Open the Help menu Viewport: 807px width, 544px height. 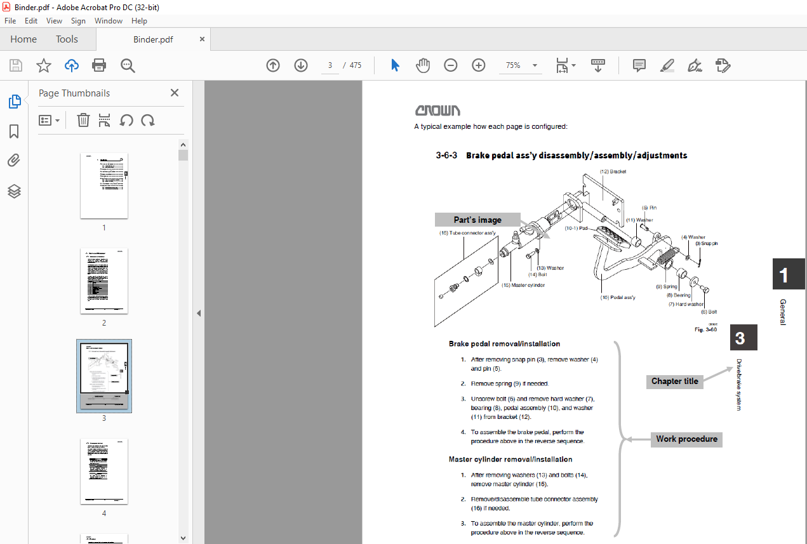pos(139,21)
